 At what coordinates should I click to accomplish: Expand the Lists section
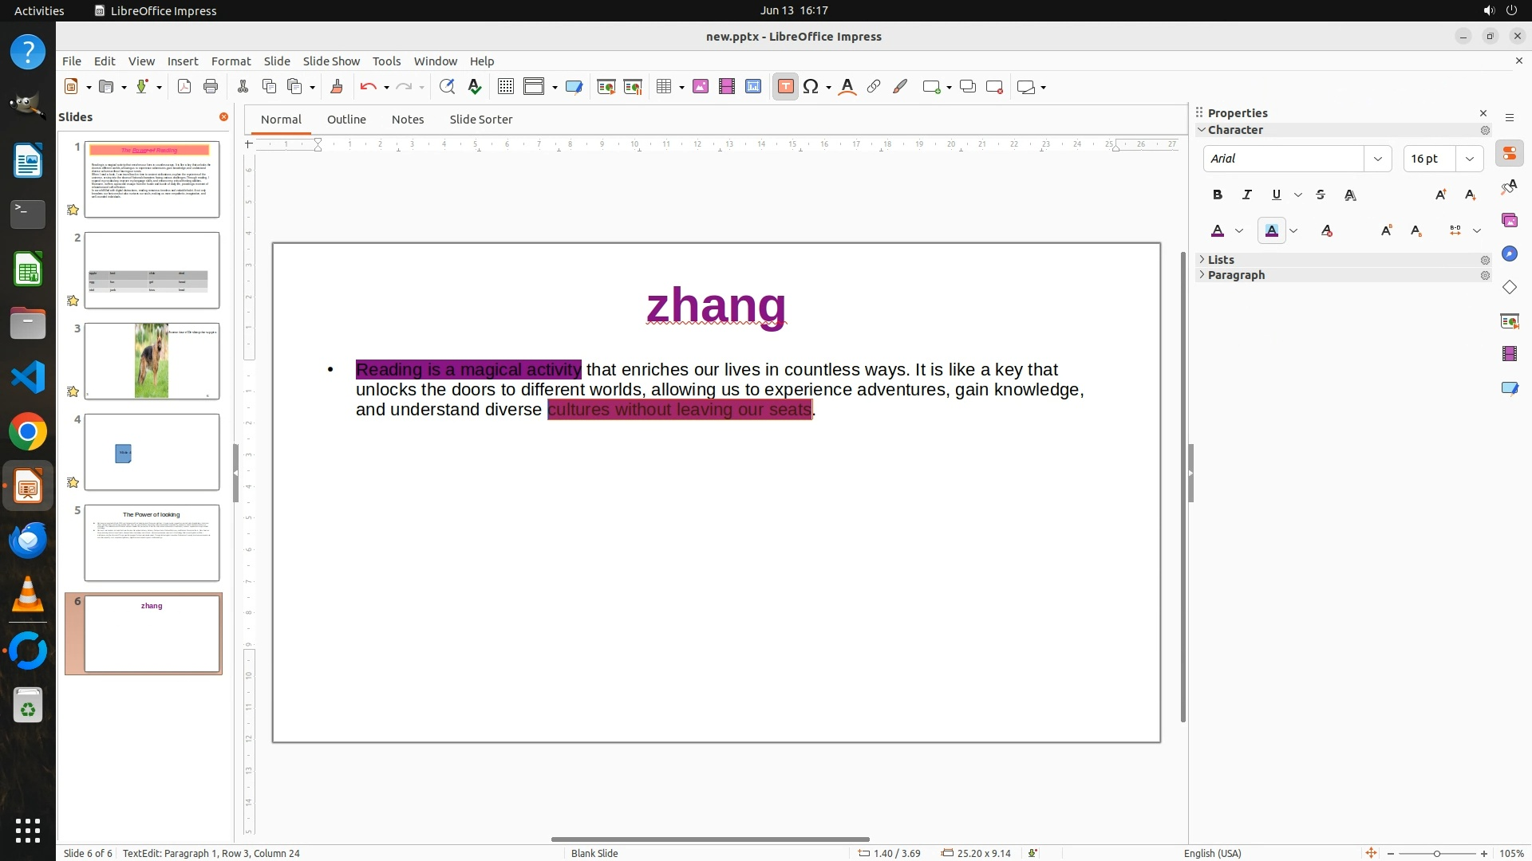[1220, 260]
